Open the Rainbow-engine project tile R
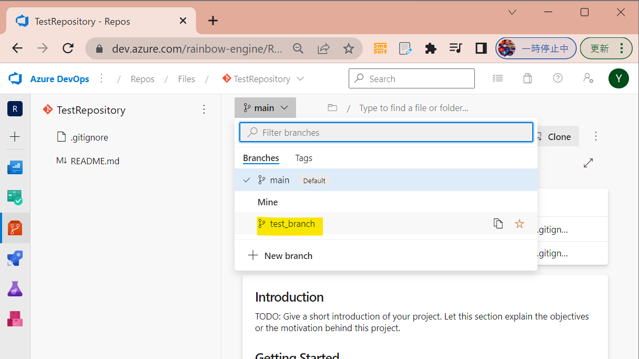The image size is (639, 359). [15, 109]
